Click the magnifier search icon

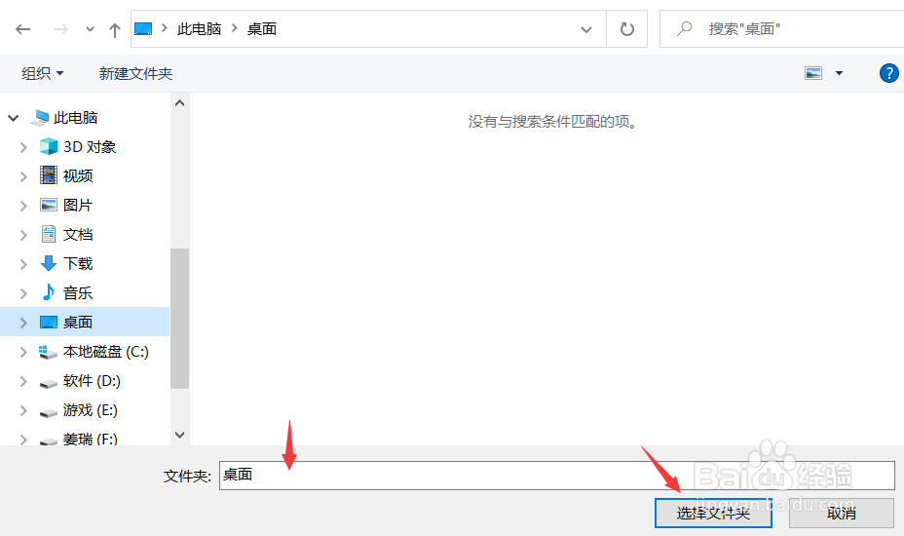685,28
